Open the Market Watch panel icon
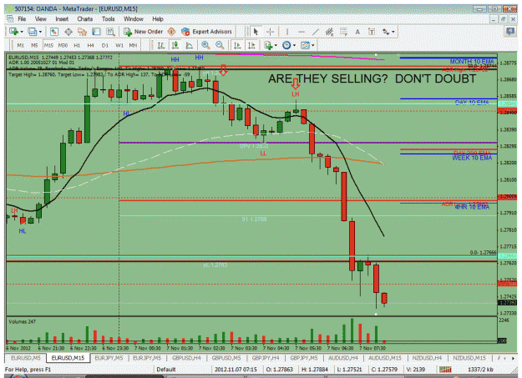522x378 pixels. pyautogui.click(x=54, y=32)
